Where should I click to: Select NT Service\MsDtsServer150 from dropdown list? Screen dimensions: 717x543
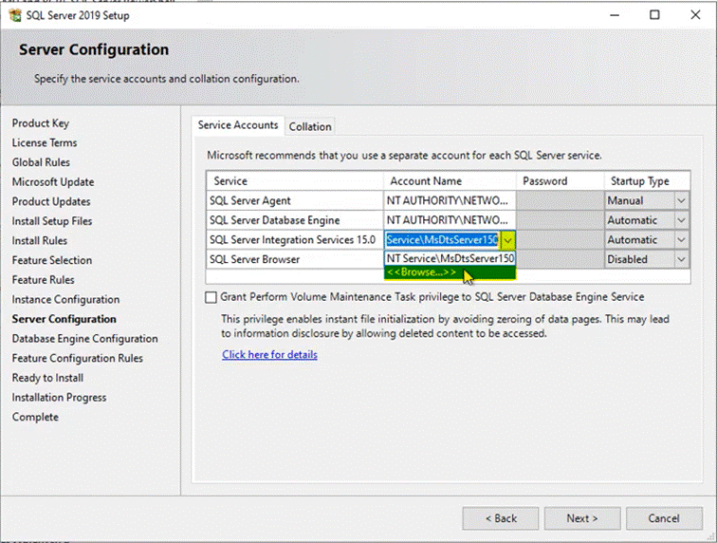450,258
